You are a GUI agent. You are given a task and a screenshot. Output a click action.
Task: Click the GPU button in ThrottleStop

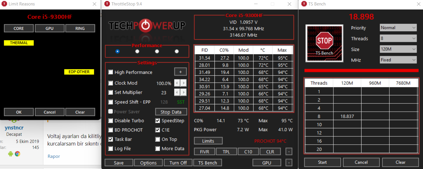[x=267, y=163]
